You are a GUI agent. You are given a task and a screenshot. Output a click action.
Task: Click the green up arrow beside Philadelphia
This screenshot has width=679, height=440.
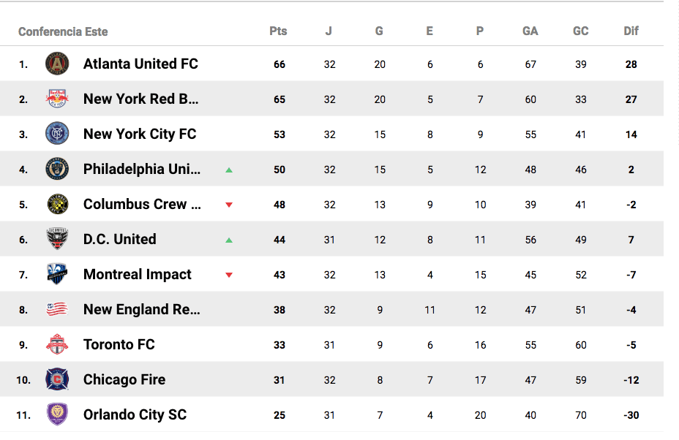click(x=229, y=170)
